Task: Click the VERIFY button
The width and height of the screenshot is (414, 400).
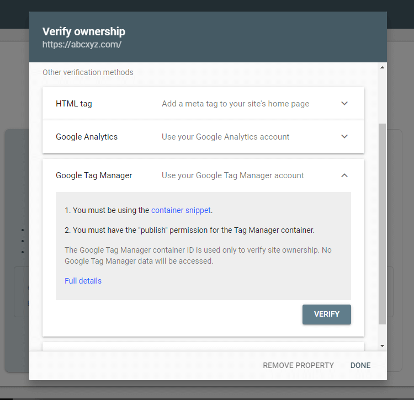Action: coord(327,314)
